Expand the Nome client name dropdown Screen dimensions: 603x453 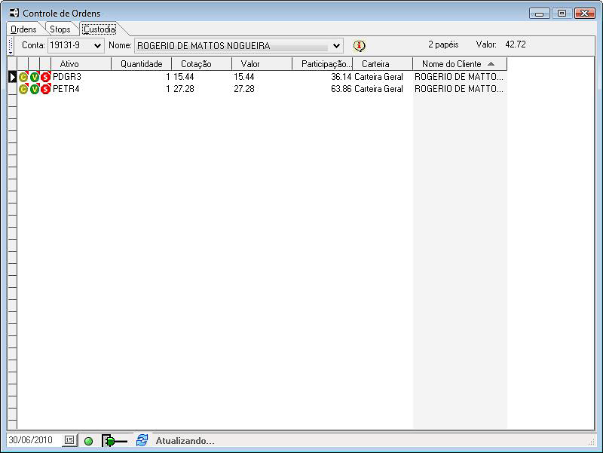(336, 45)
